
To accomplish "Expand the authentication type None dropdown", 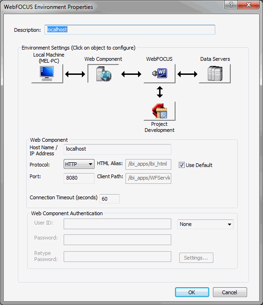I will click(205, 224).
